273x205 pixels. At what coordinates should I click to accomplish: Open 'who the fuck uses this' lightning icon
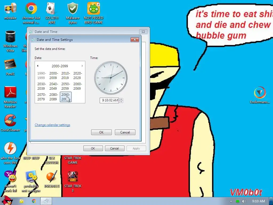[x=10, y=153]
